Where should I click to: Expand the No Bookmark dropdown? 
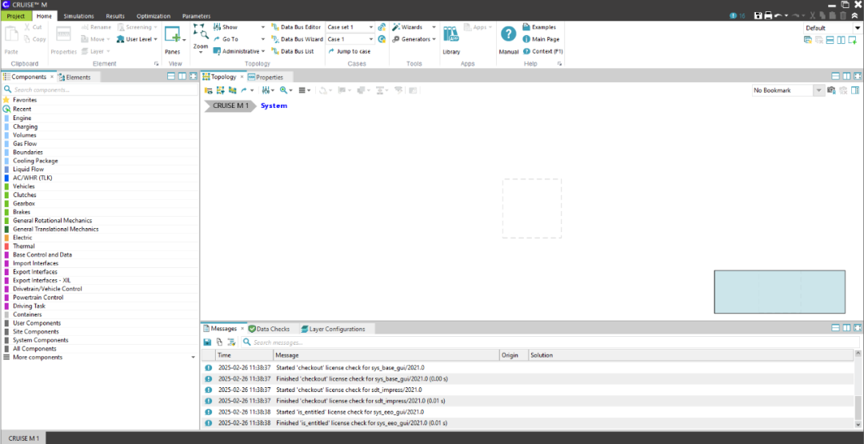point(818,90)
